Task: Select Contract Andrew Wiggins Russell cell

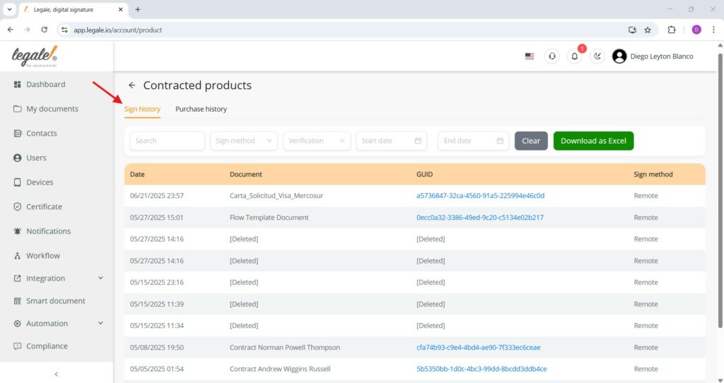Action: click(x=280, y=369)
